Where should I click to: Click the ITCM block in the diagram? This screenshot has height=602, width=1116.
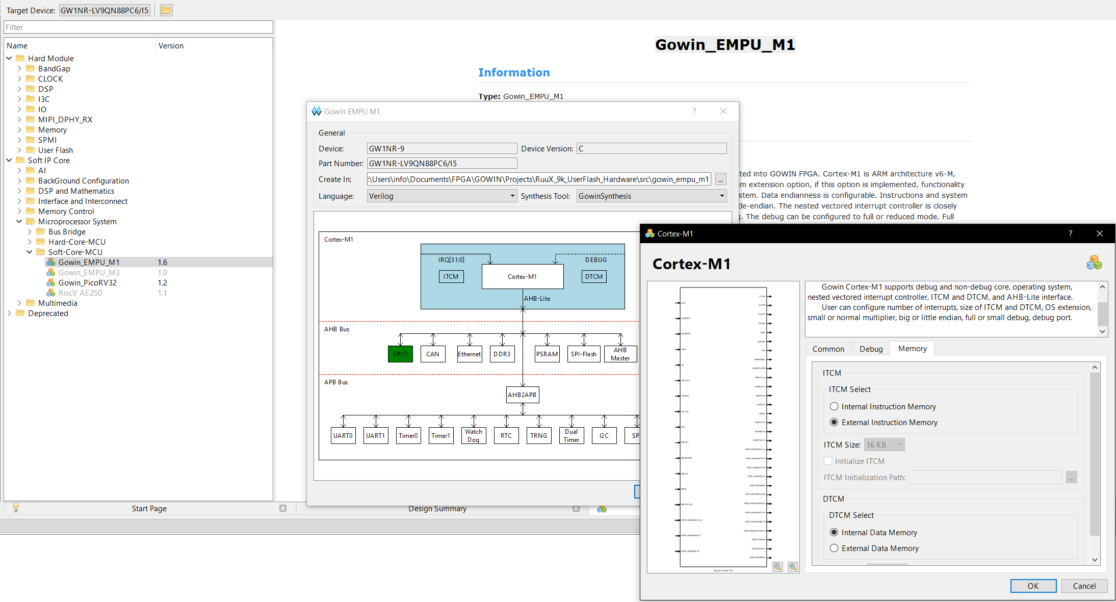tap(451, 276)
